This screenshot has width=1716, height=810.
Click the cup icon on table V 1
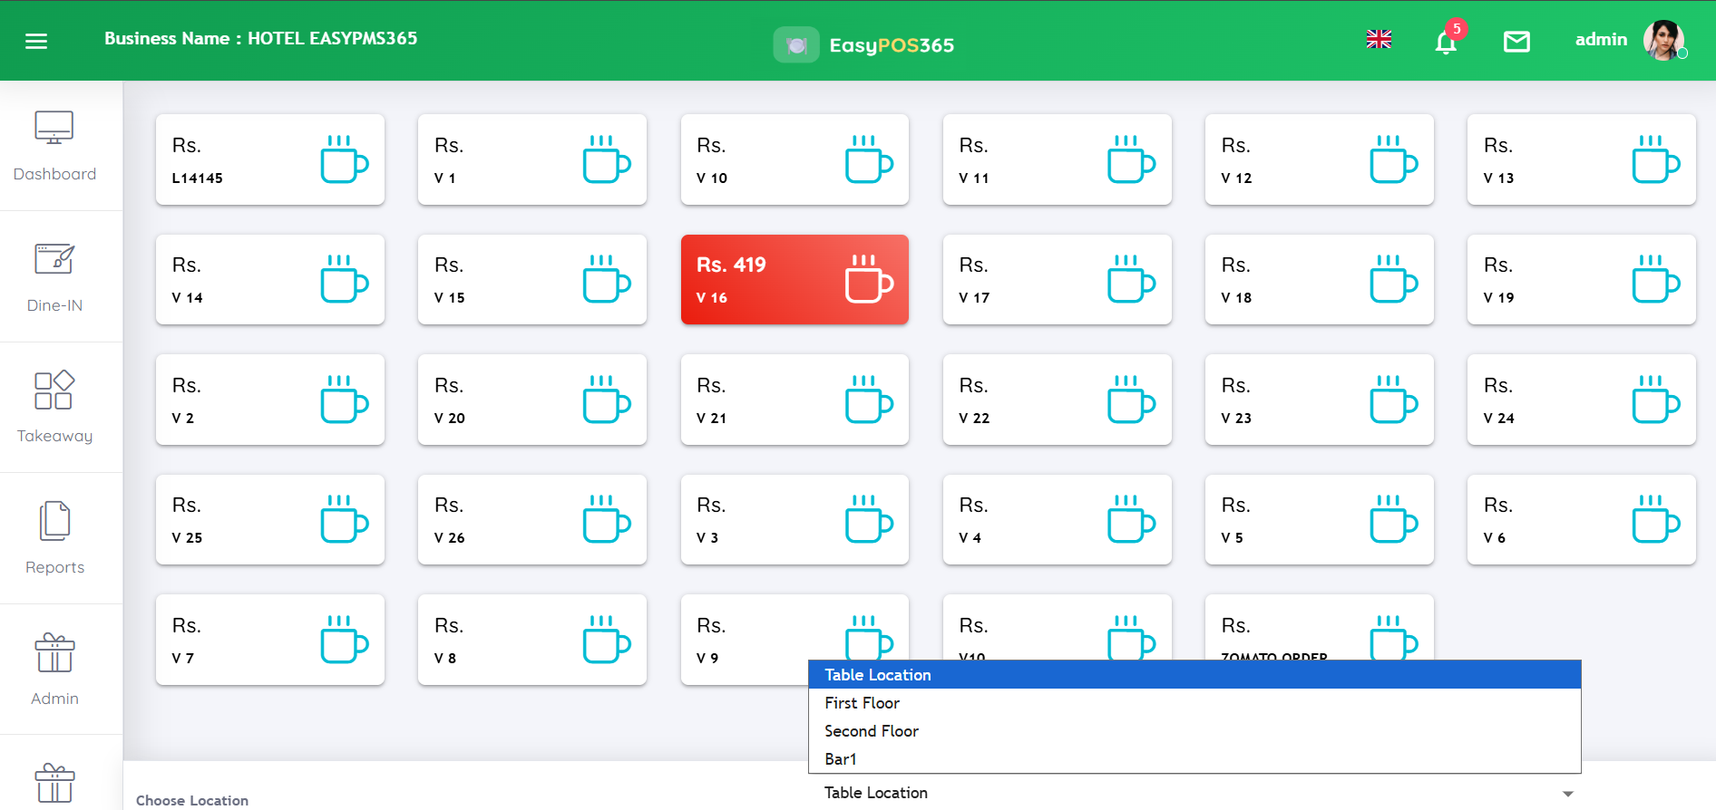pyautogui.click(x=607, y=159)
